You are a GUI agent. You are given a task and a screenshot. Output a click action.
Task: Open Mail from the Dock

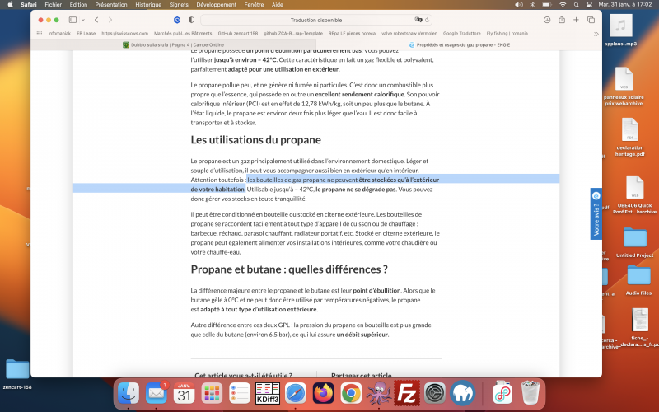coord(157,394)
